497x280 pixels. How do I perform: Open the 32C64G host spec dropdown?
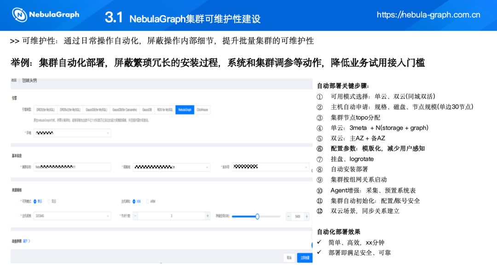(x=72, y=216)
